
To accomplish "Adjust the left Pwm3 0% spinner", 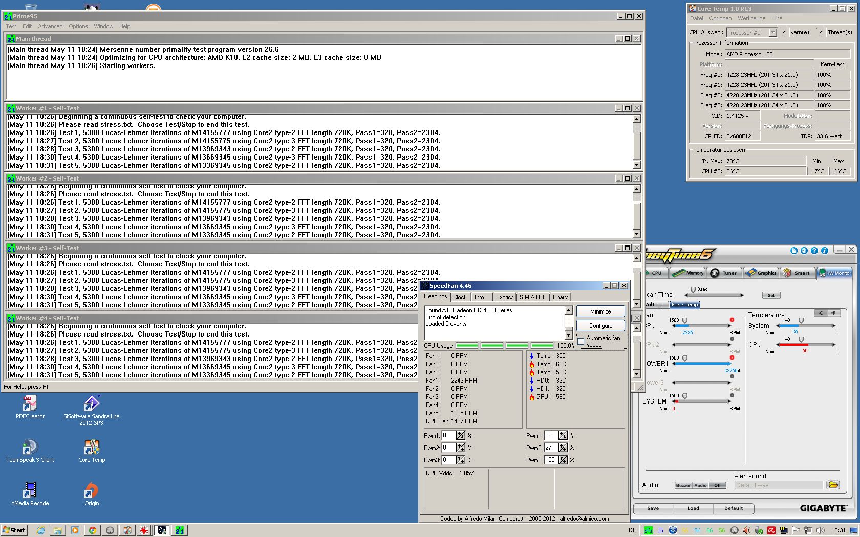I will [x=461, y=460].
